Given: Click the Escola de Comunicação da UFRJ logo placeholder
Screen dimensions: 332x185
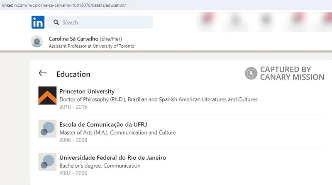Looking at the screenshot, I should pyautogui.click(x=47, y=129).
